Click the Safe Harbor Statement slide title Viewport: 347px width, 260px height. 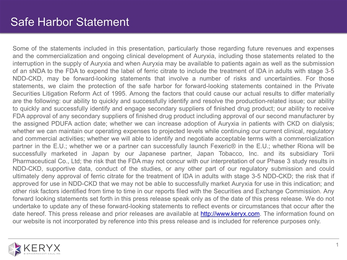click(x=69, y=22)
